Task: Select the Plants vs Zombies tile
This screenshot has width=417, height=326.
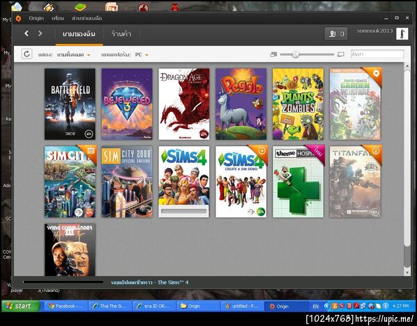Action: pos(298,104)
